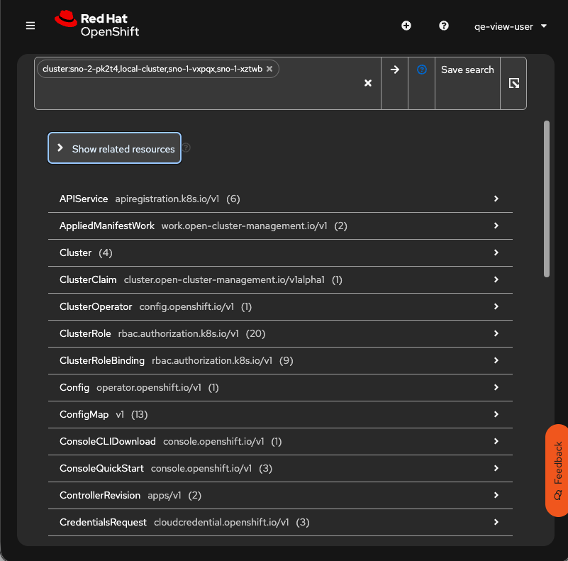
Task: Expand the ConsoleQuickStart results row
Action: tap(280, 468)
